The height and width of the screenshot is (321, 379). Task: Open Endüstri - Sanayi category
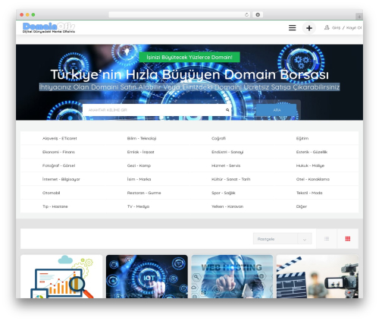coord(227,152)
